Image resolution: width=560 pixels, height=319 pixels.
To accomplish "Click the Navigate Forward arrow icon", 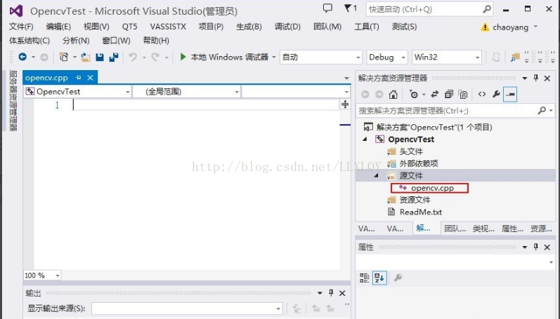I will click(44, 57).
